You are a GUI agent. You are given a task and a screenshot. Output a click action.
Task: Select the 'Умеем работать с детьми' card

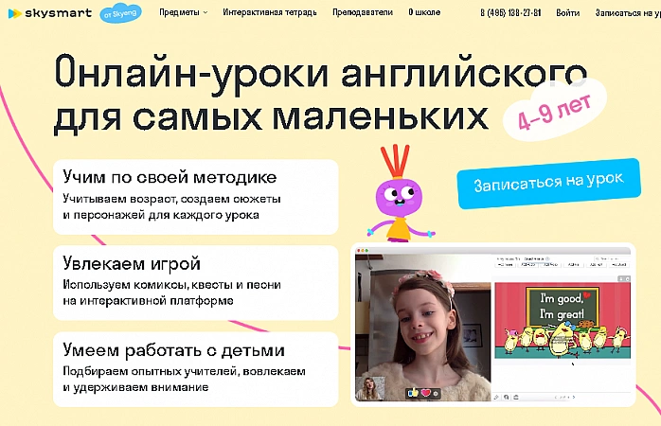(196, 367)
